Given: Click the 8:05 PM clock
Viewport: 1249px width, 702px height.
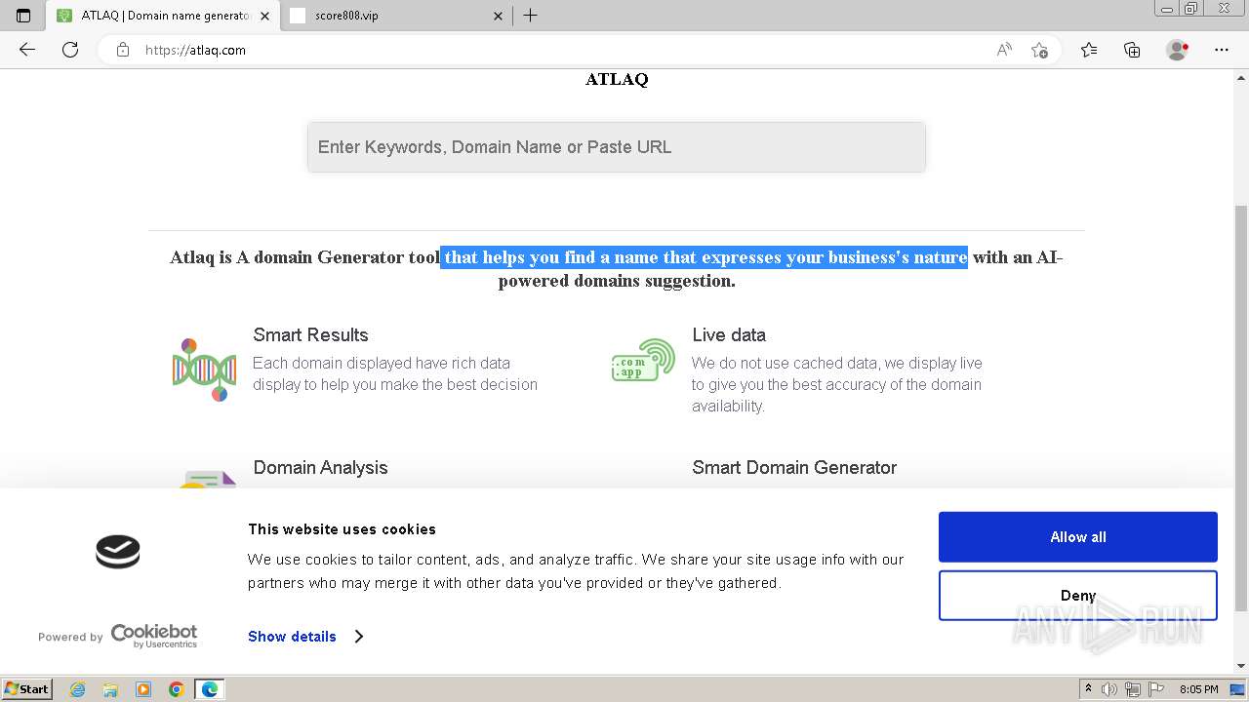Looking at the screenshot, I should [x=1198, y=689].
